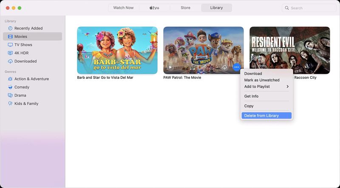Select 4K HDR label in the sidebar
The height and width of the screenshot is (188, 340).
click(22, 53)
